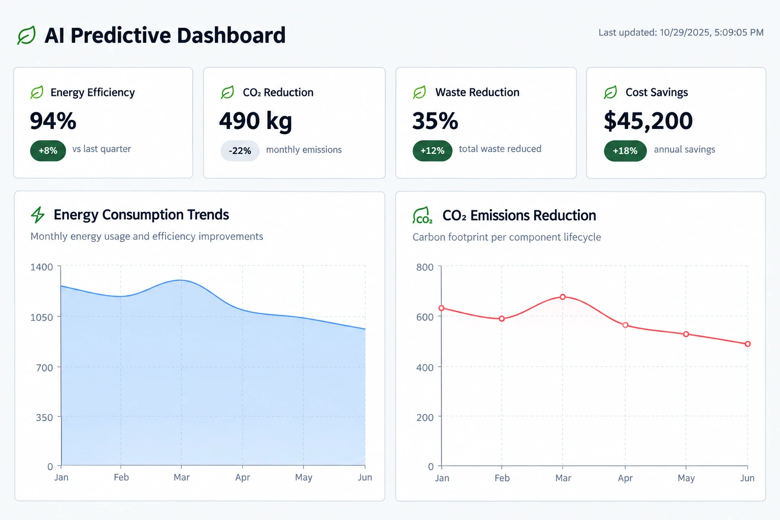780x520 pixels.
Task: Click the Jan data point on CO₂ chart
Action: point(441,308)
